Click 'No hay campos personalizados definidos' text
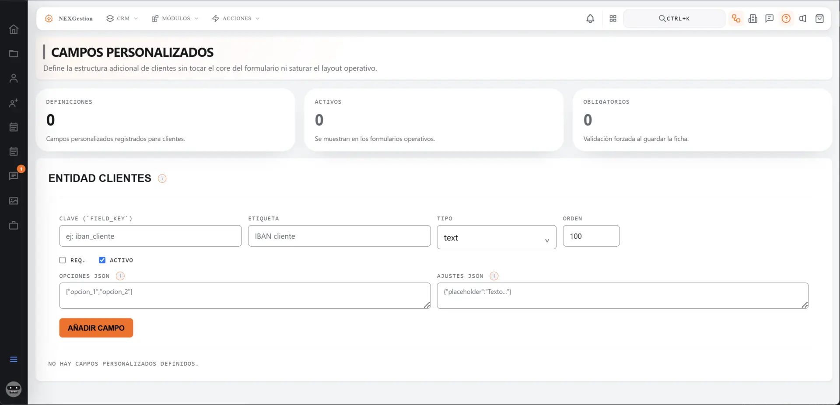 tap(123, 364)
